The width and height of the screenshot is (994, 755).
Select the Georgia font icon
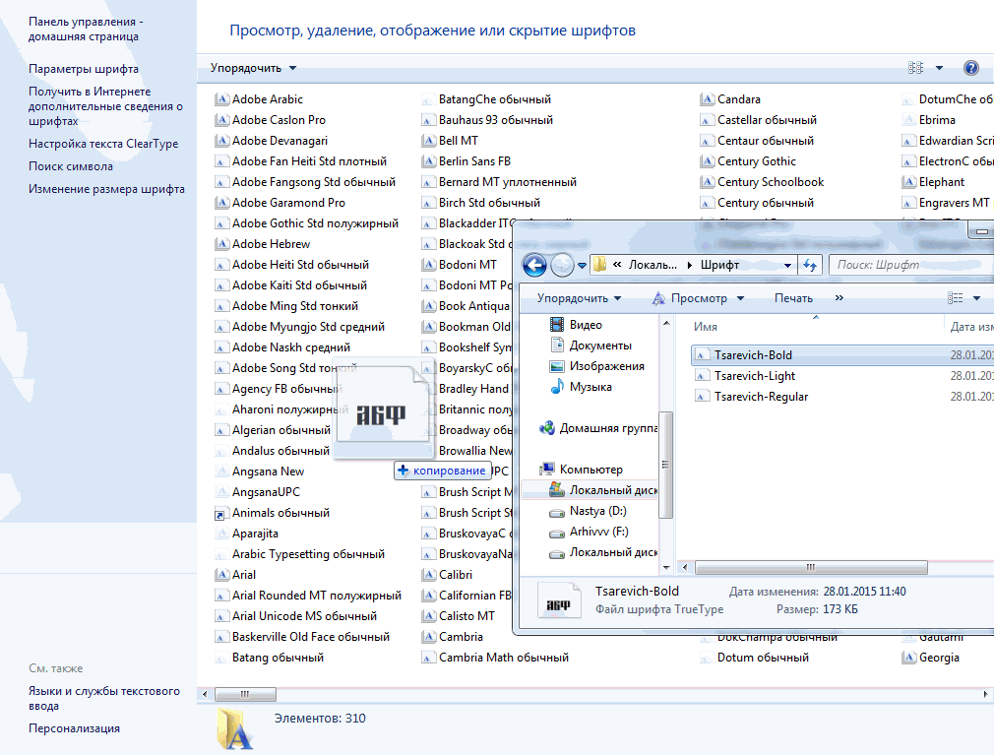click(x=908, y=658)
